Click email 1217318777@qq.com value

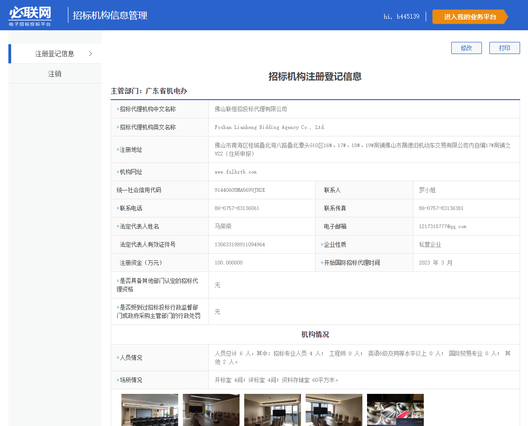[x=442, y=227]
